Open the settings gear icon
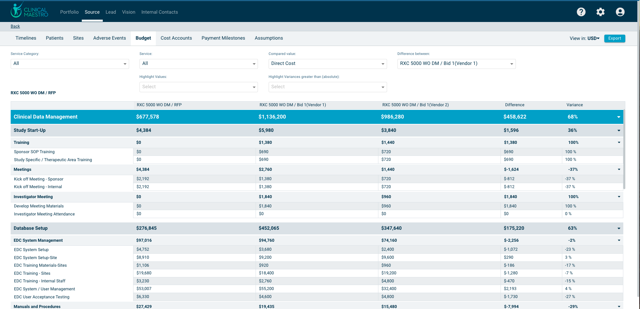Viewport: 640px width, 309px height. tap(600, 12)
